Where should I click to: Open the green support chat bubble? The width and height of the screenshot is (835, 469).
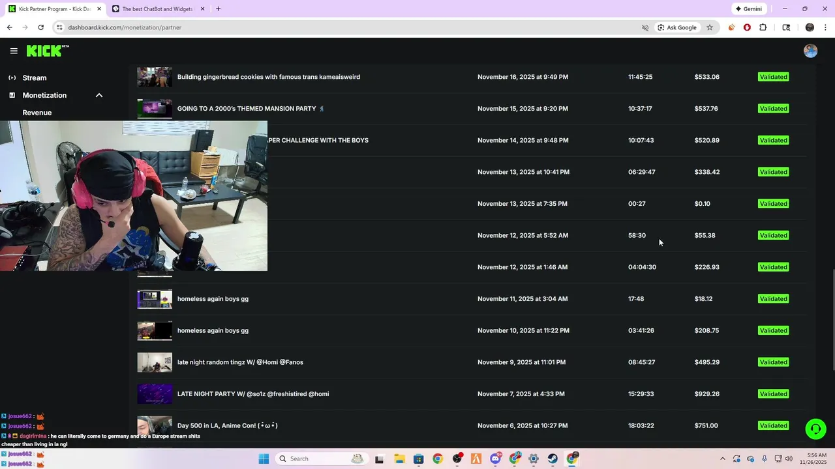point(815,429)
